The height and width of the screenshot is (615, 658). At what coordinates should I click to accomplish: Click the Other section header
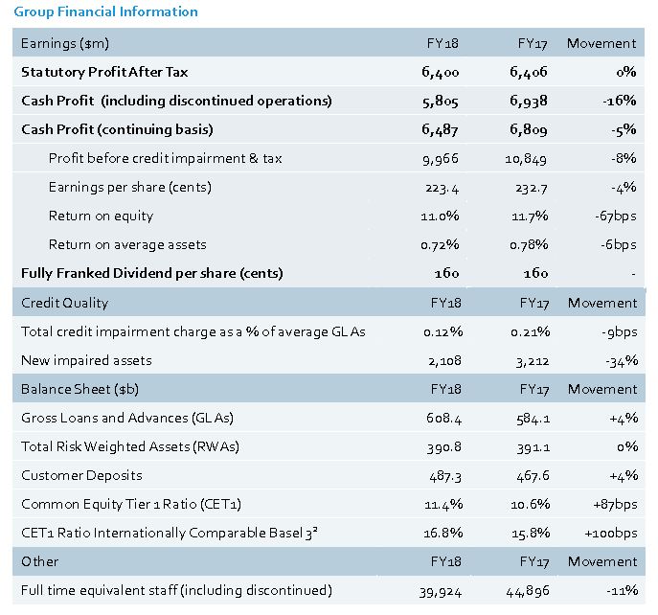[x=39, y=561]
